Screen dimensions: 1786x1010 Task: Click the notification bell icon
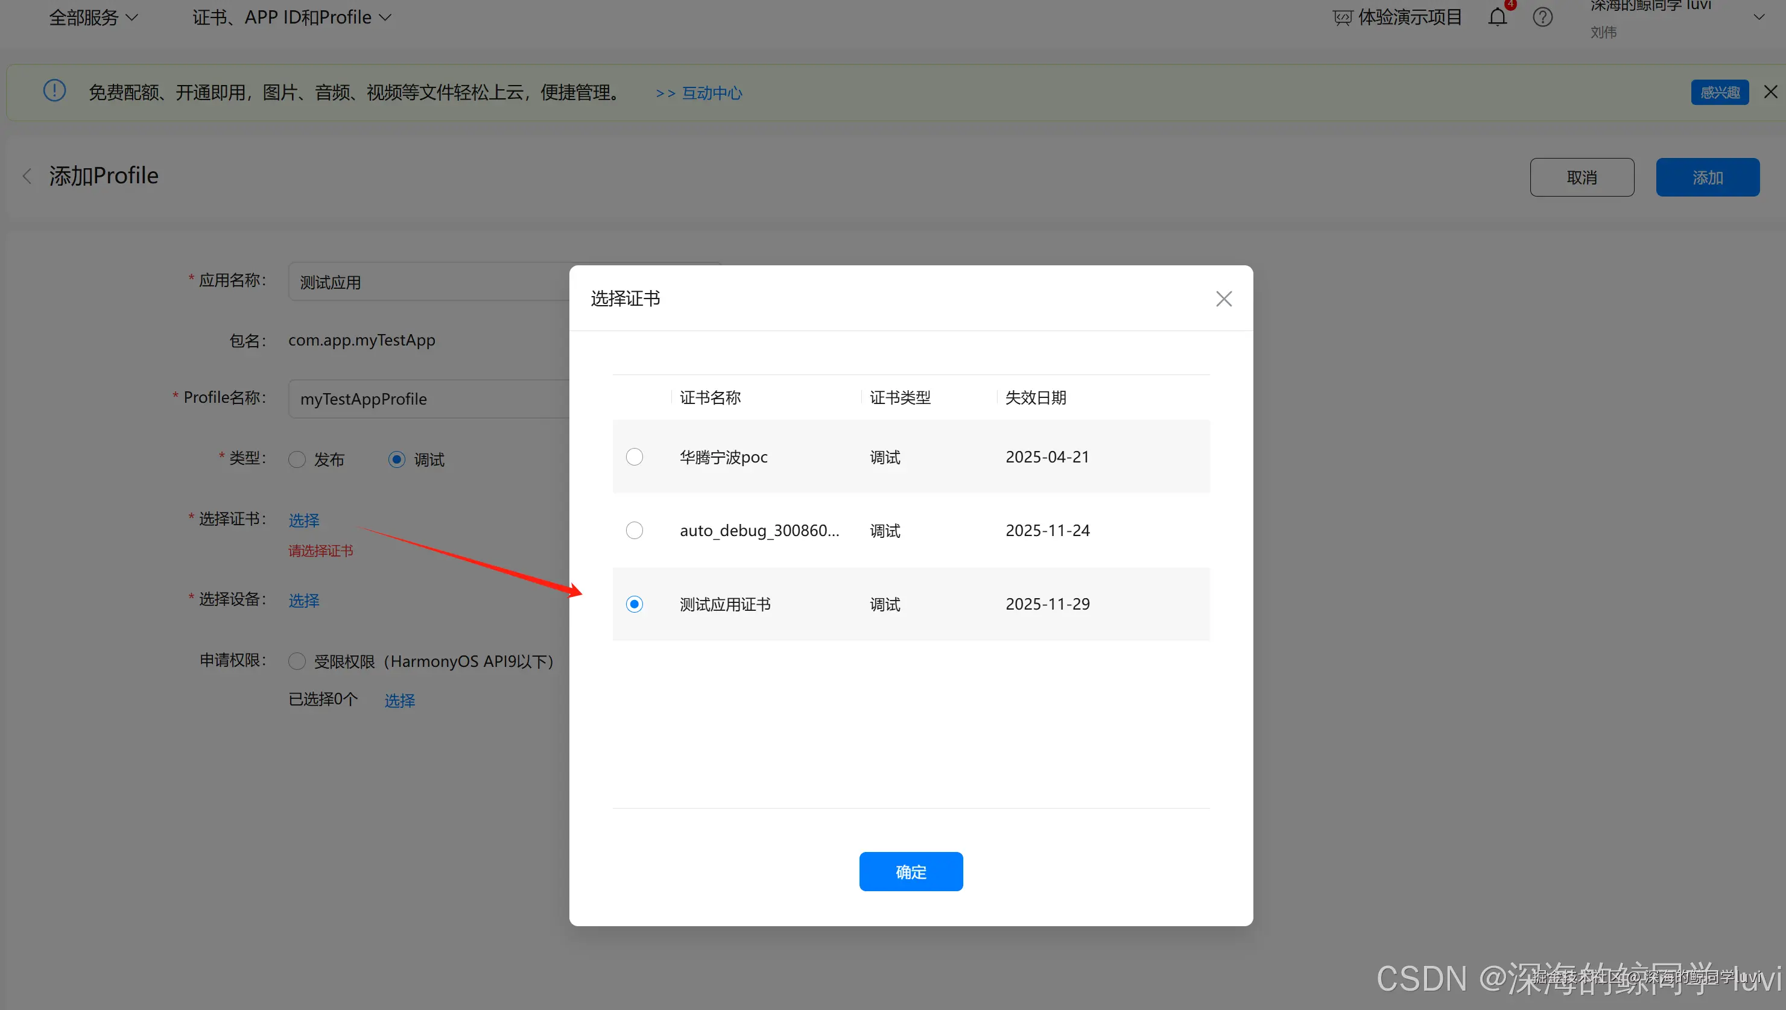point(1496,17)
